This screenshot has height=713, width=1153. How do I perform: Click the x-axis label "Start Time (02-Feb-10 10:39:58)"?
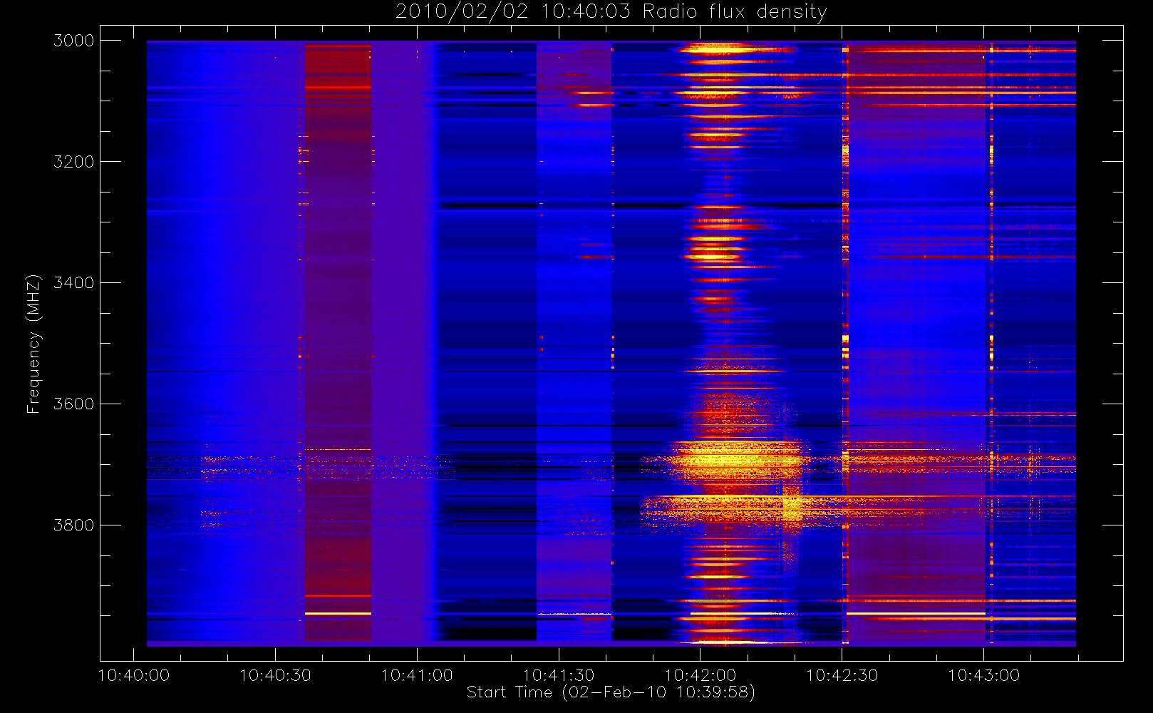point(611,692)
